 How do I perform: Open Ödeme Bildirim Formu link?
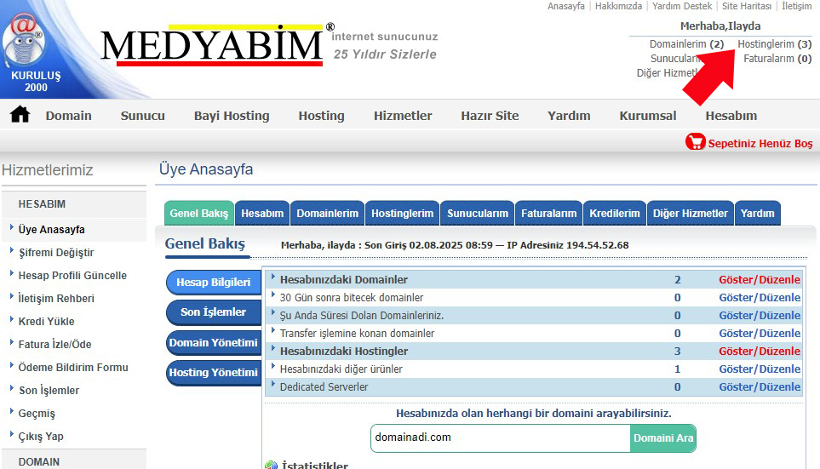pos(73,368)
